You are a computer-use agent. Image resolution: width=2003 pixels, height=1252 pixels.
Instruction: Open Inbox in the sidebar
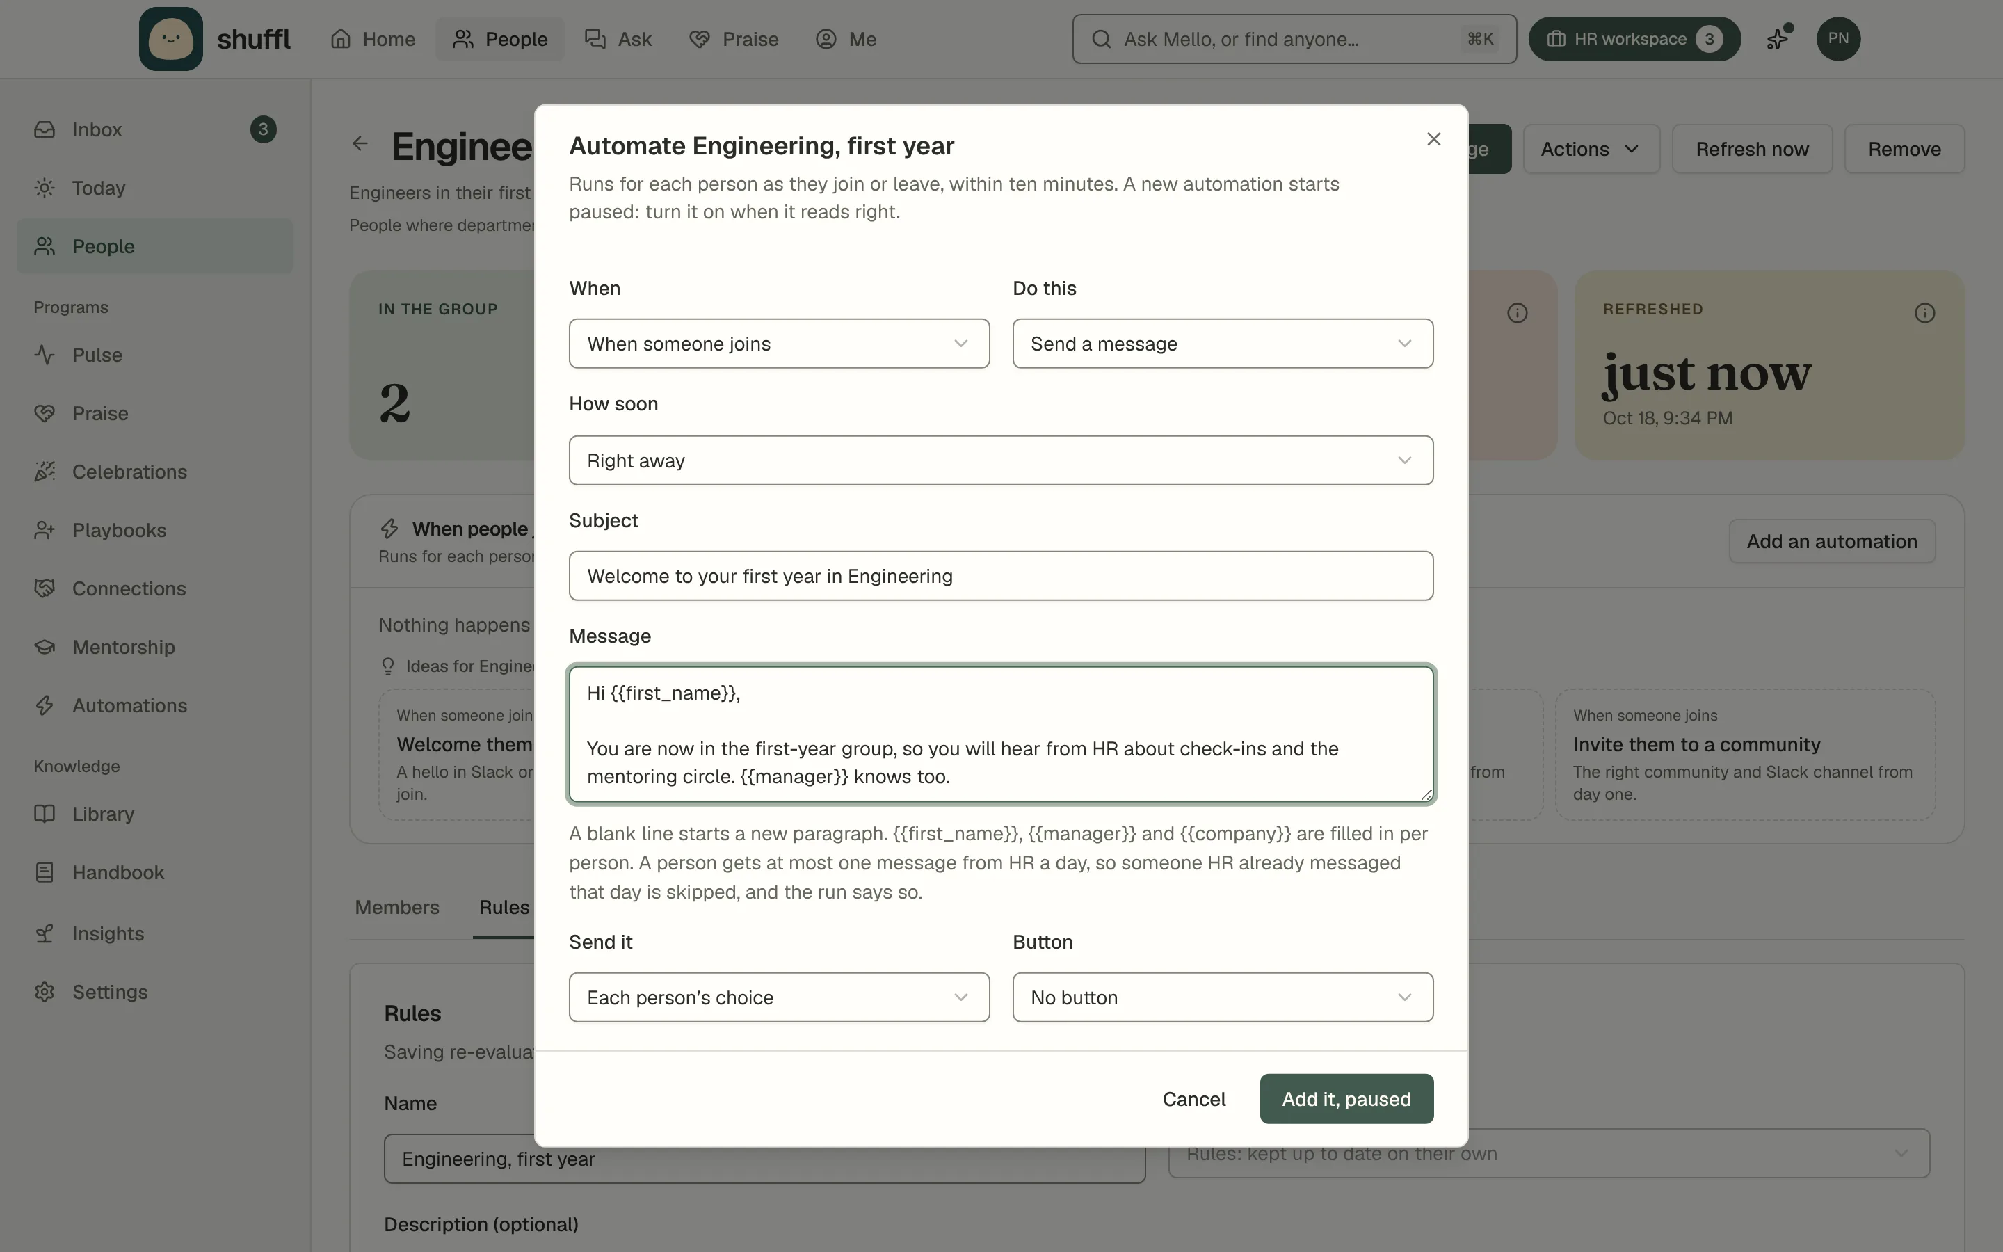(x=155, y=129)
